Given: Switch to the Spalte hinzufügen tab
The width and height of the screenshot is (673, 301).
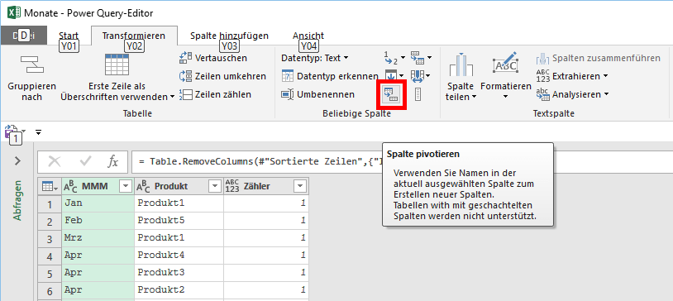Looking at the screenshot, I should [229, 36].
